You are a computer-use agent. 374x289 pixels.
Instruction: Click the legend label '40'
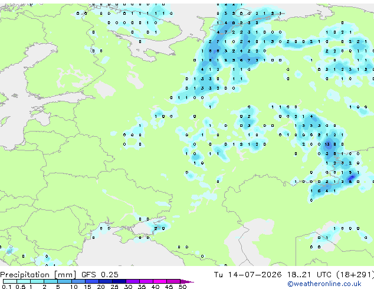155,287
